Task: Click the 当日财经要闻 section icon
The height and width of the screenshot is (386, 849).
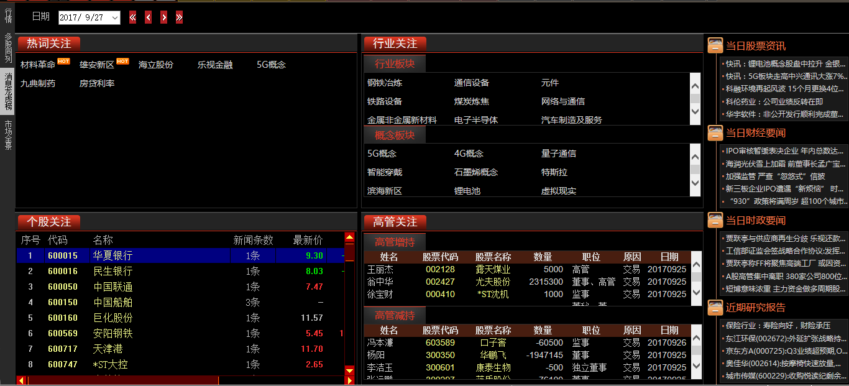Action: tap(715, 133)
